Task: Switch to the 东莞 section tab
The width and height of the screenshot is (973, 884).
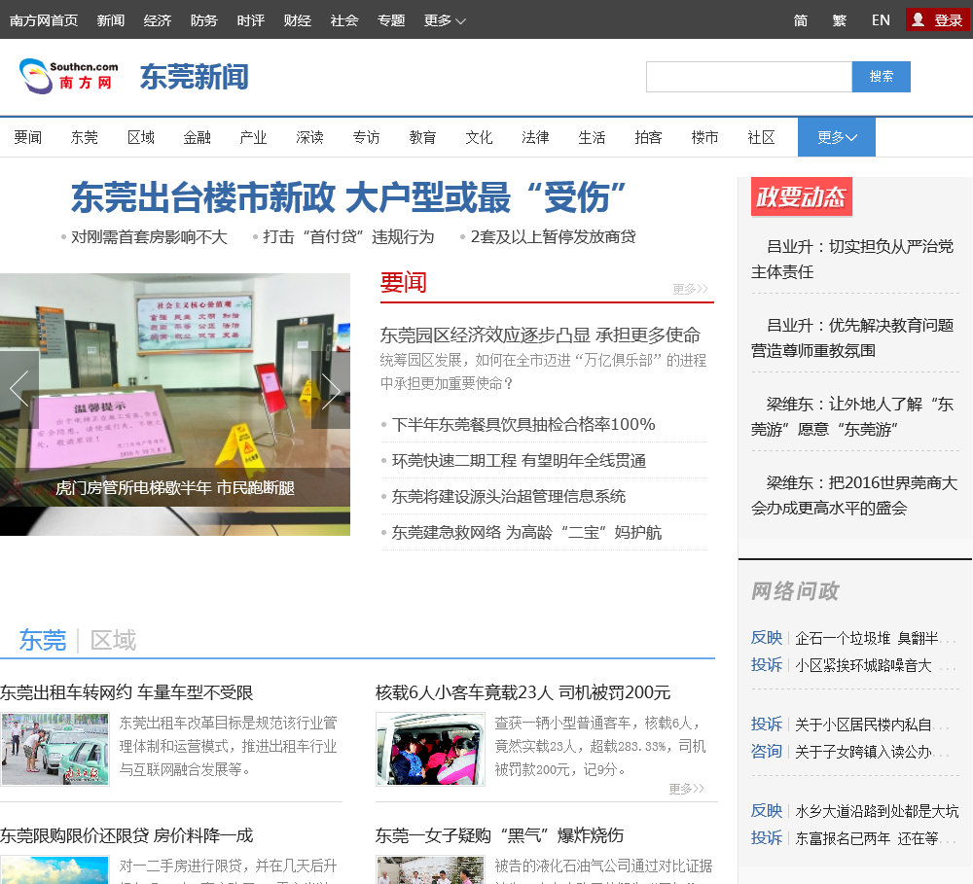Action: [x=42, y=640]
